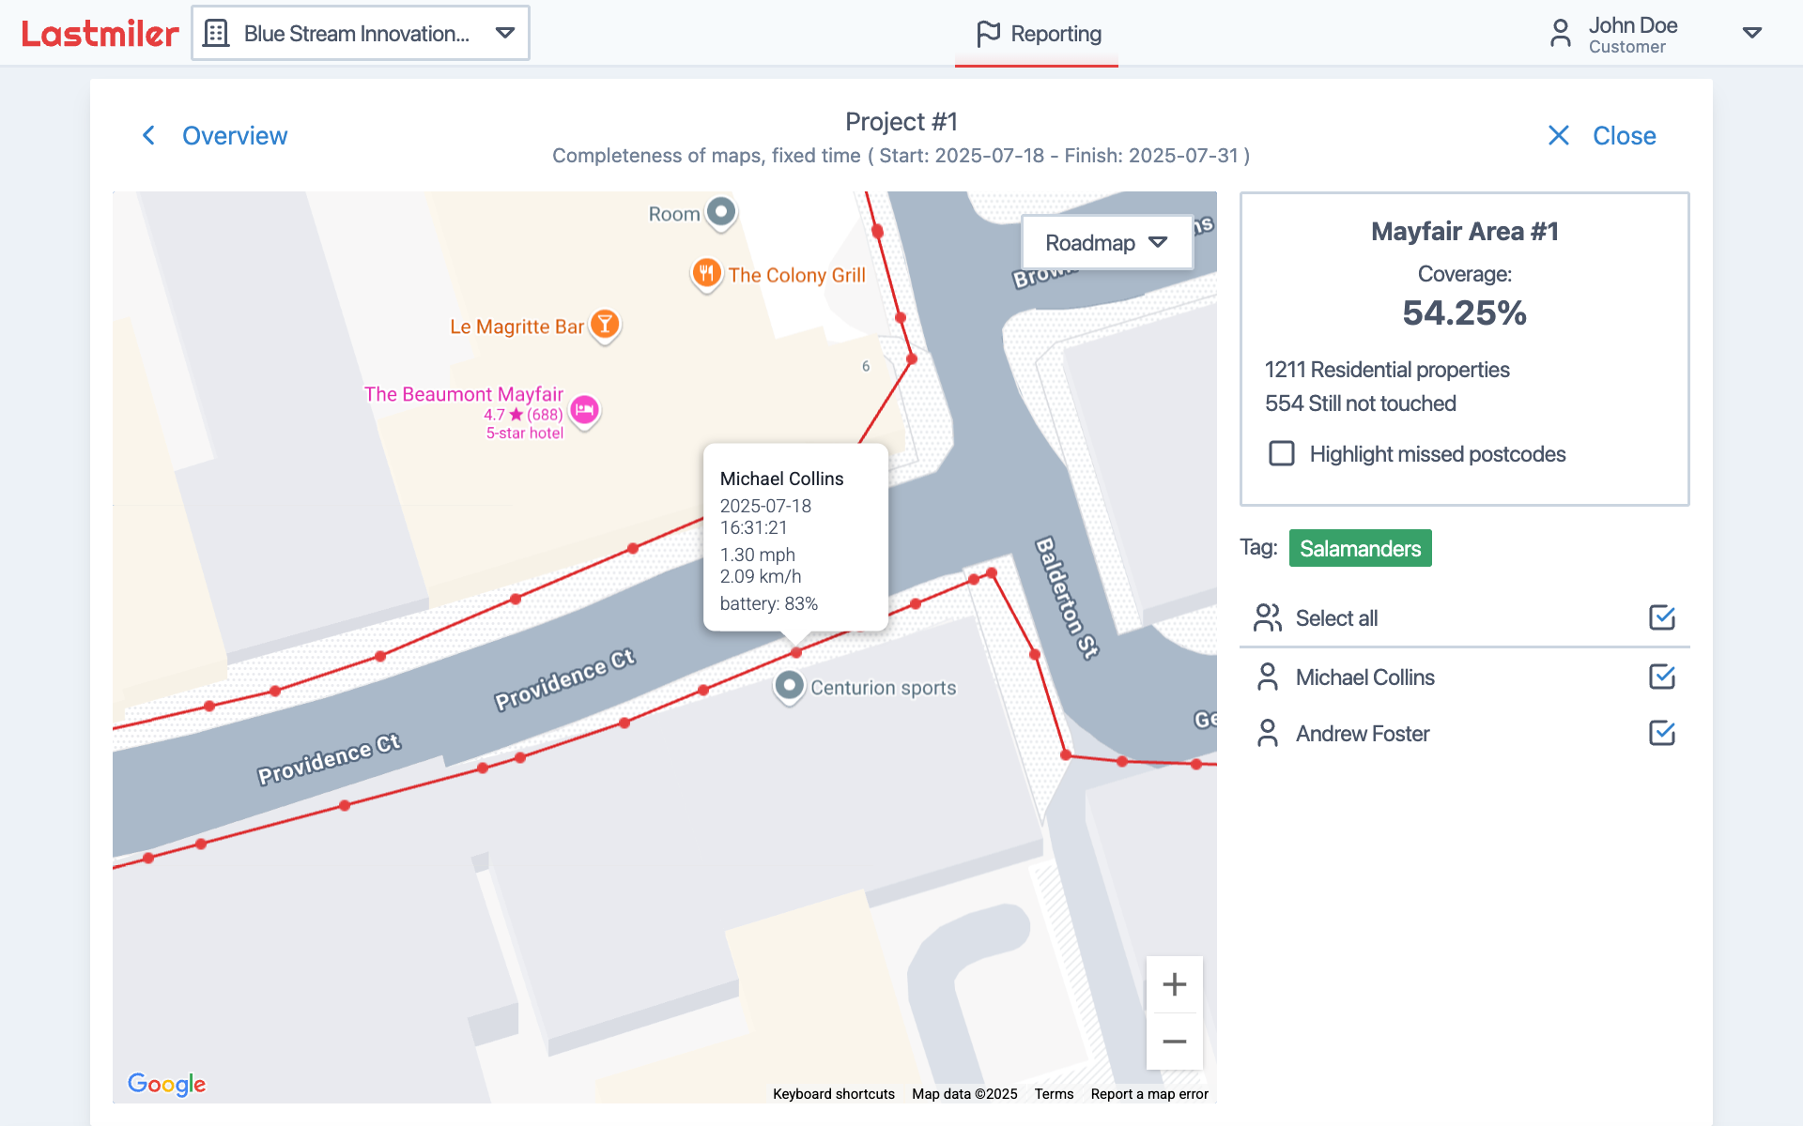Click the Google logo on map
This screenshot has width=1803, height=1126.
(x=166, y=1084)
